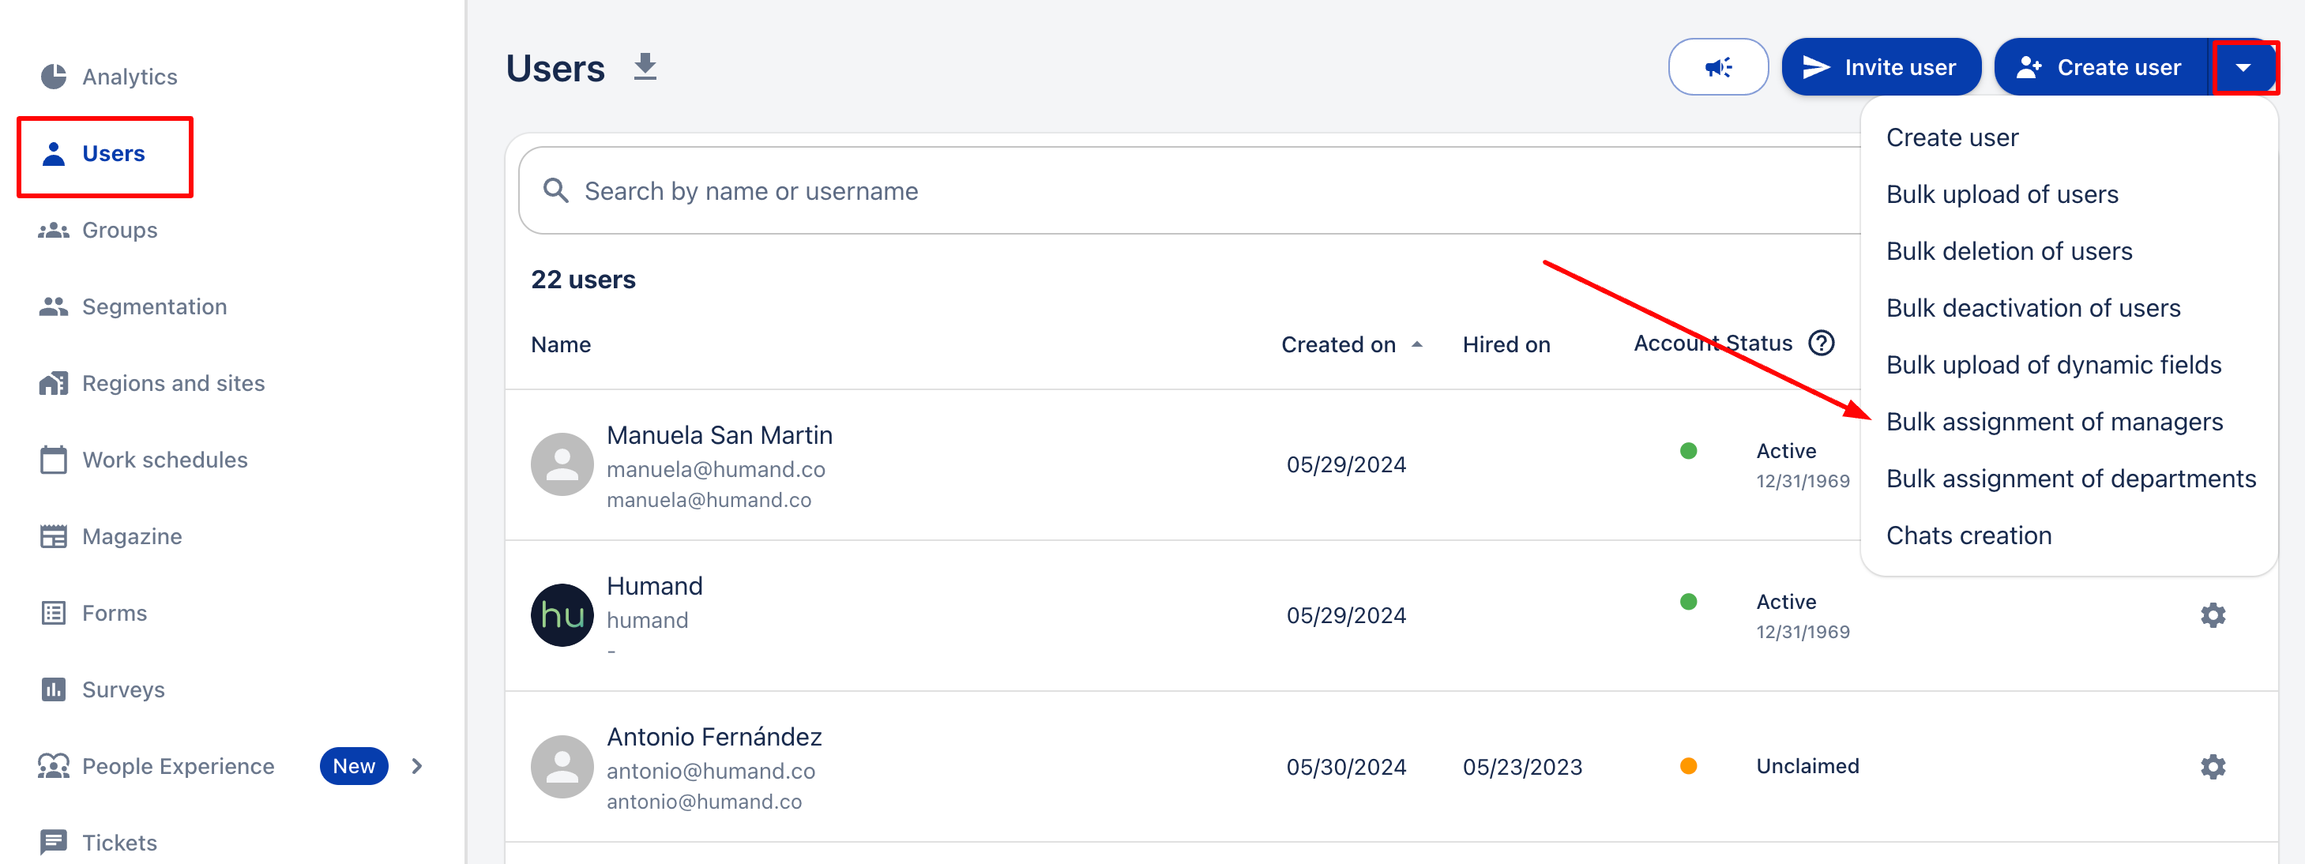Screen dimensions: 2305x864
Task: Expand the People Experience submenu chevron
Action: pos(417,767)
